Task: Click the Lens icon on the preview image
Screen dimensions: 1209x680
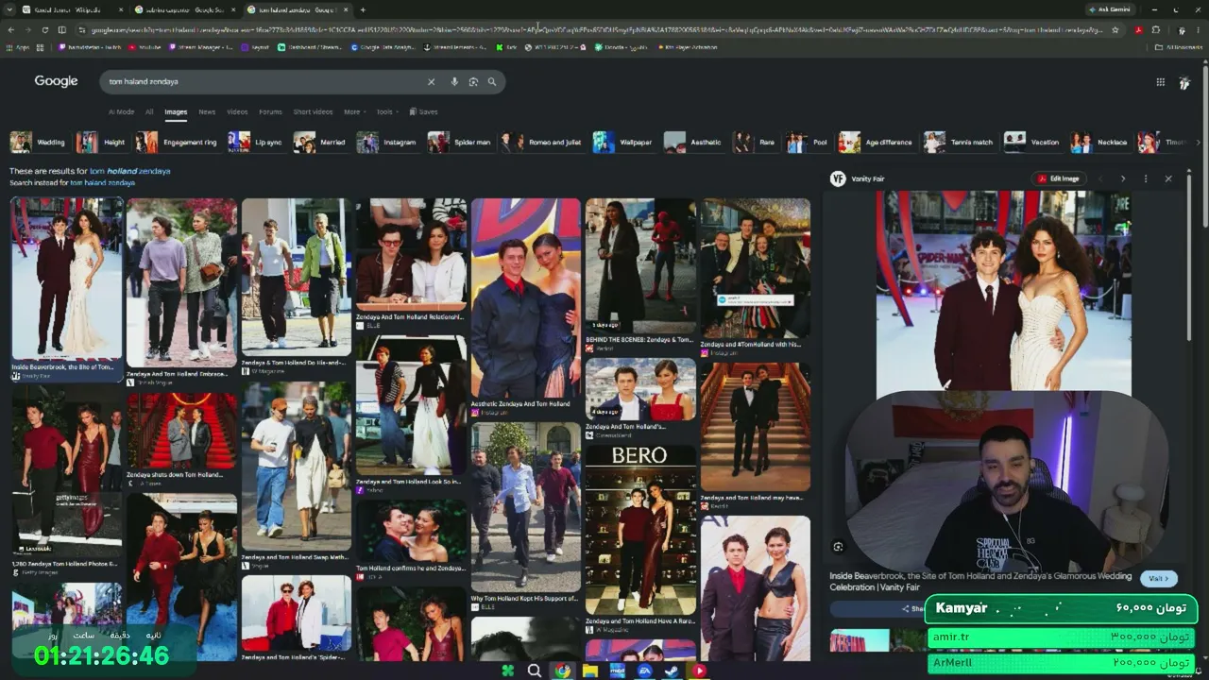Action: click(x=838, y=547)
